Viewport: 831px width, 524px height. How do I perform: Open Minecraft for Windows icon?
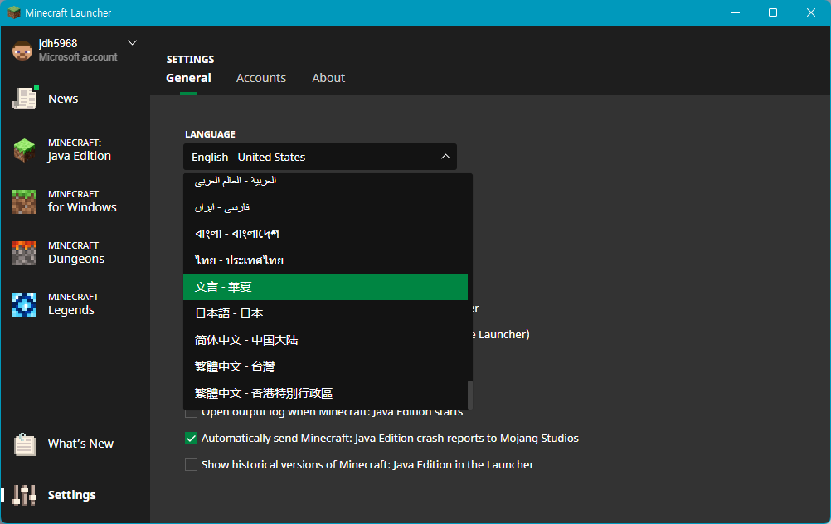25,201
